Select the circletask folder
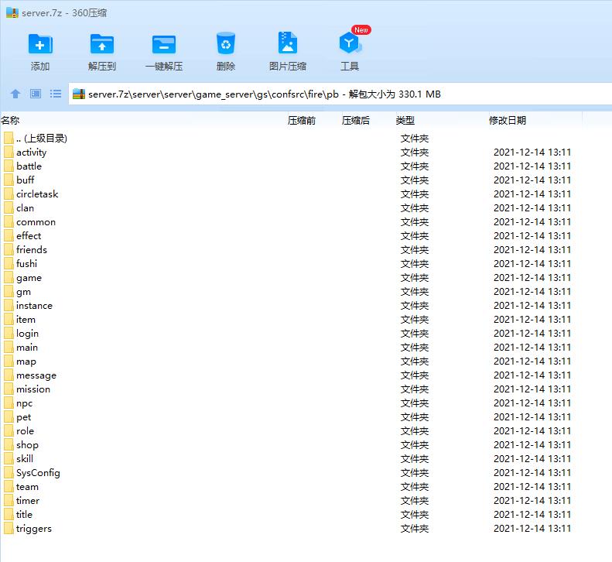Image resolution: width=612 pixels, height=562 pixels. (x=36, y=194)
